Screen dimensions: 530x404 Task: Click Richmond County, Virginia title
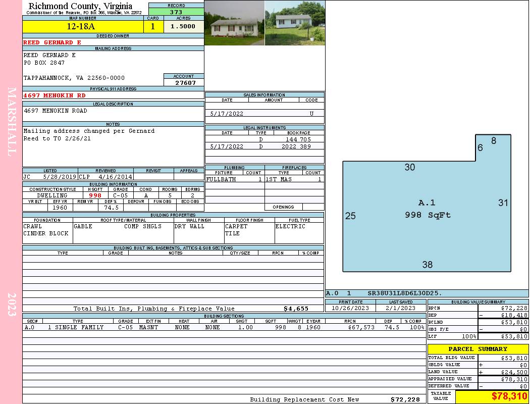[x=80, y=6]
